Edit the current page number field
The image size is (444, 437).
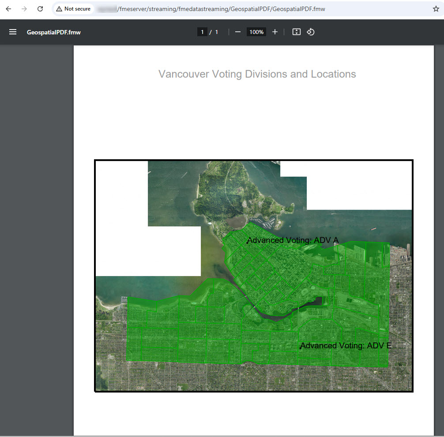202,32
